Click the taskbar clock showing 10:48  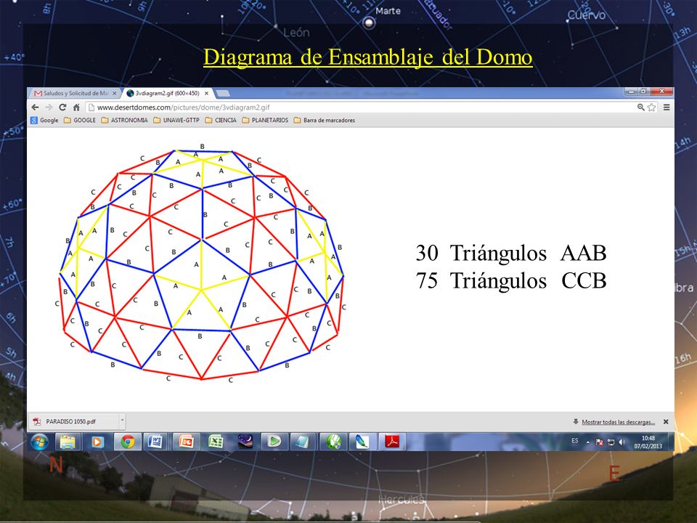tap(648, 442)
